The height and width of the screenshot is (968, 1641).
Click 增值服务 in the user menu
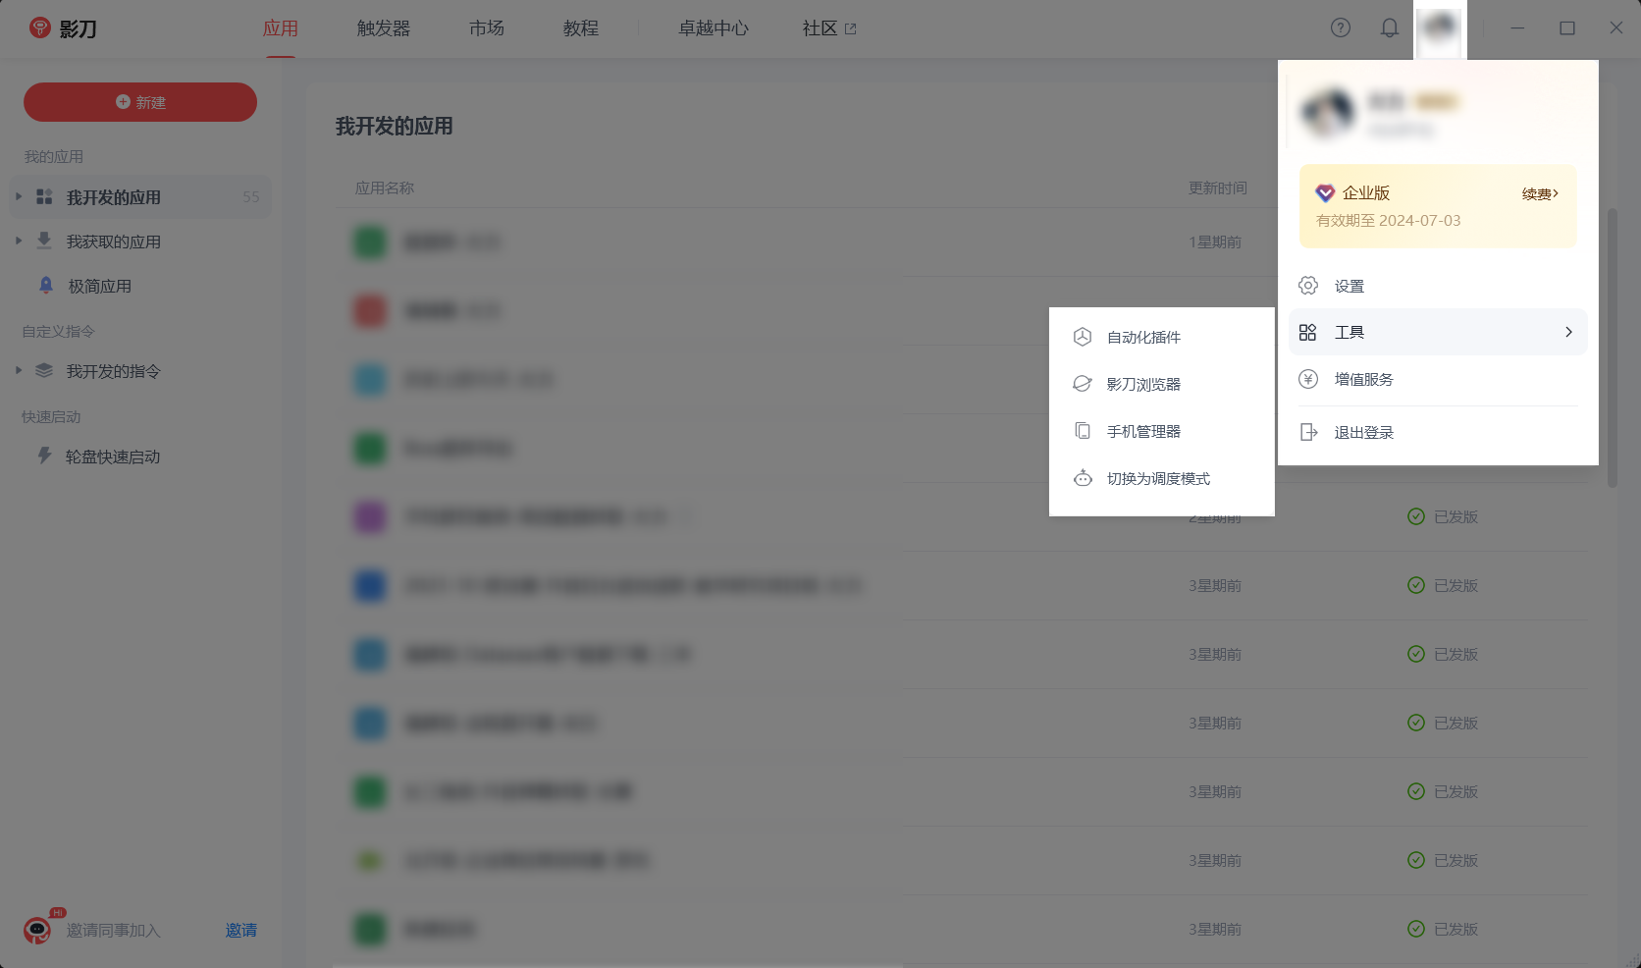point(1362,379)
